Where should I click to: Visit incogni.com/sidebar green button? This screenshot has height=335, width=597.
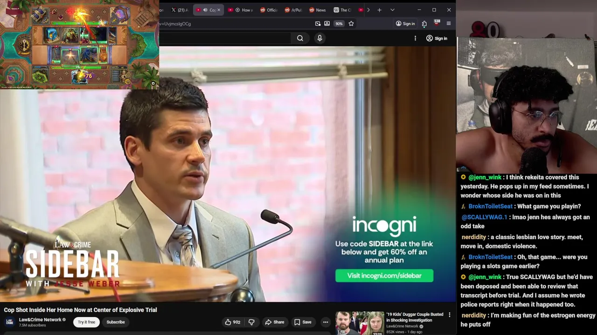pyautogui.click(x=384, y=275)
